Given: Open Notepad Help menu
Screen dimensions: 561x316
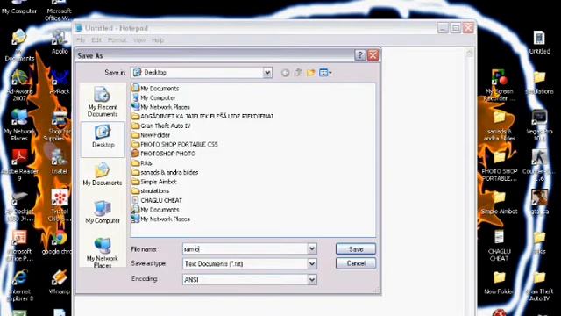Looking at the screenshot, I should click(x=158, y=40).
